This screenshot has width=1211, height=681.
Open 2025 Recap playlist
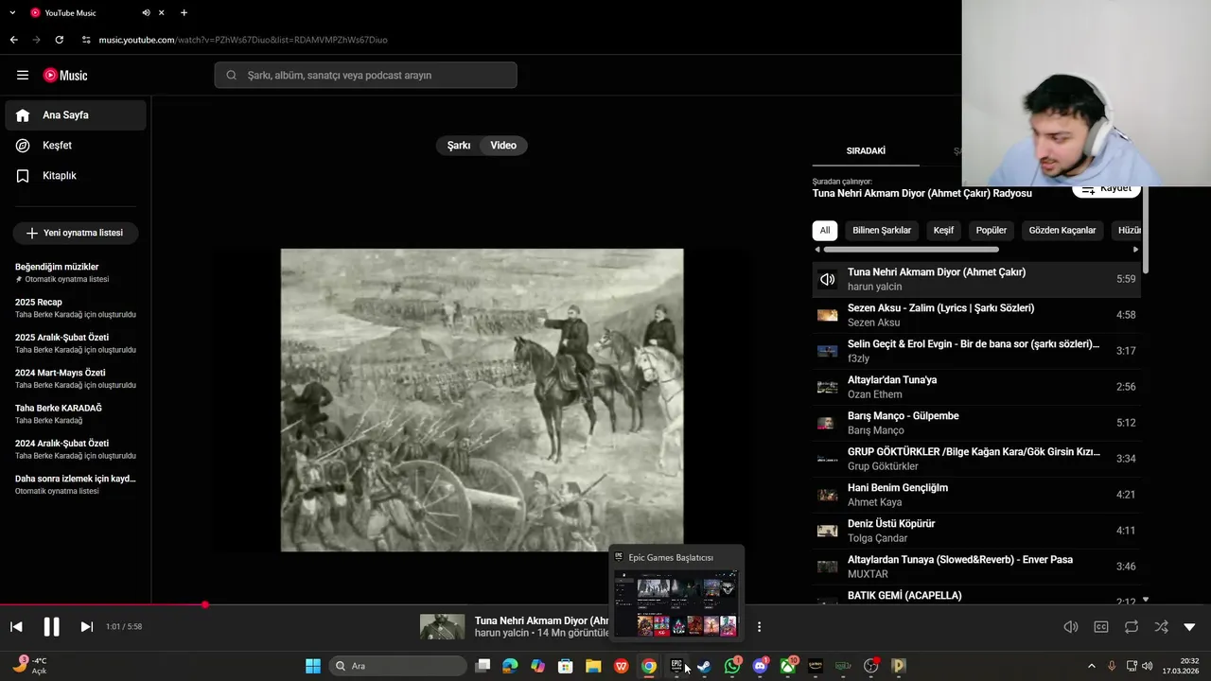pos(76,307)
